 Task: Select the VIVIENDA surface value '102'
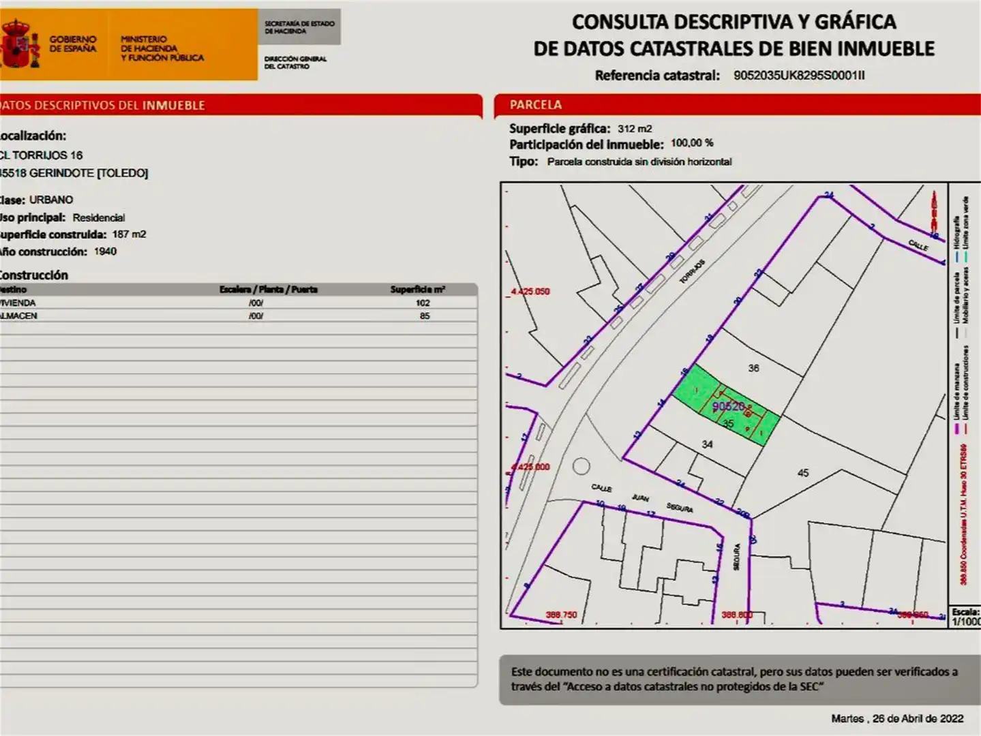coord(423,303)
